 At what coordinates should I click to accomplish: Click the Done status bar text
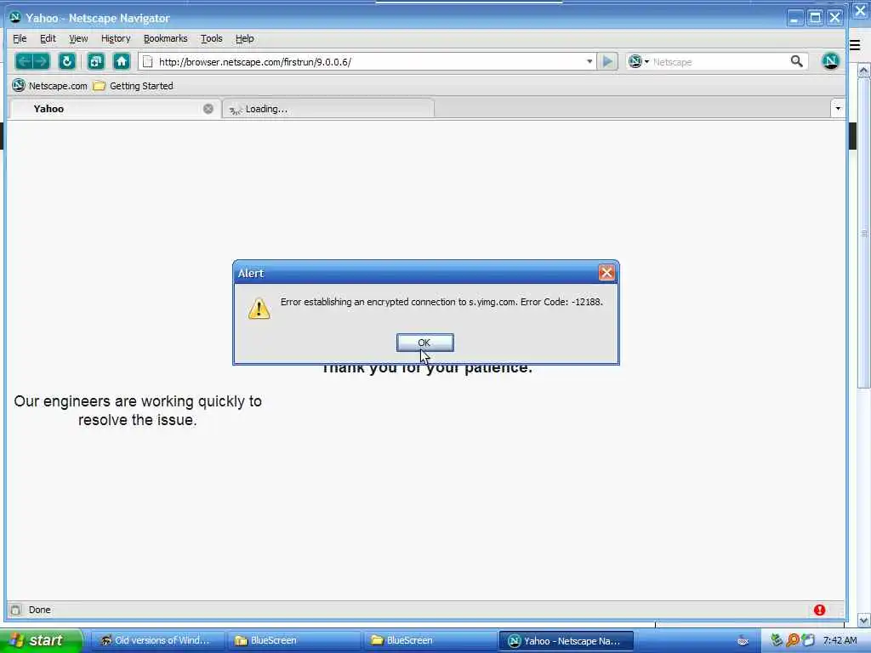(39, 610)
